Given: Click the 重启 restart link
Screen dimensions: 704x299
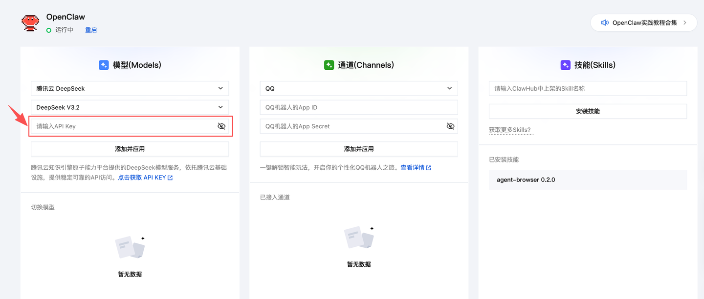Looking at the screenshot, I should 90,30.
